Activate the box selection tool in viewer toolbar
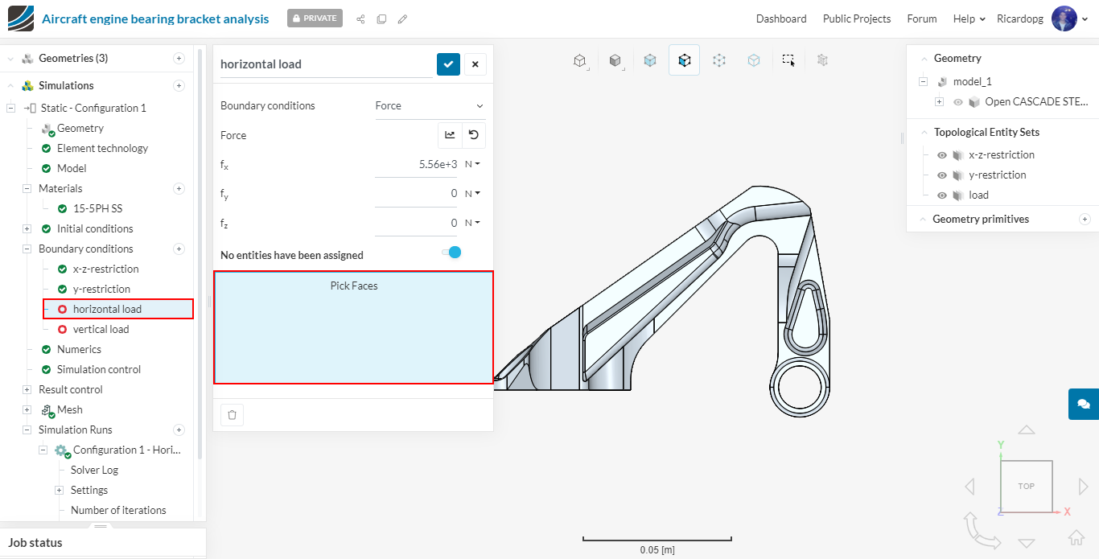1099x559 pixels. [x=788, y=60]
